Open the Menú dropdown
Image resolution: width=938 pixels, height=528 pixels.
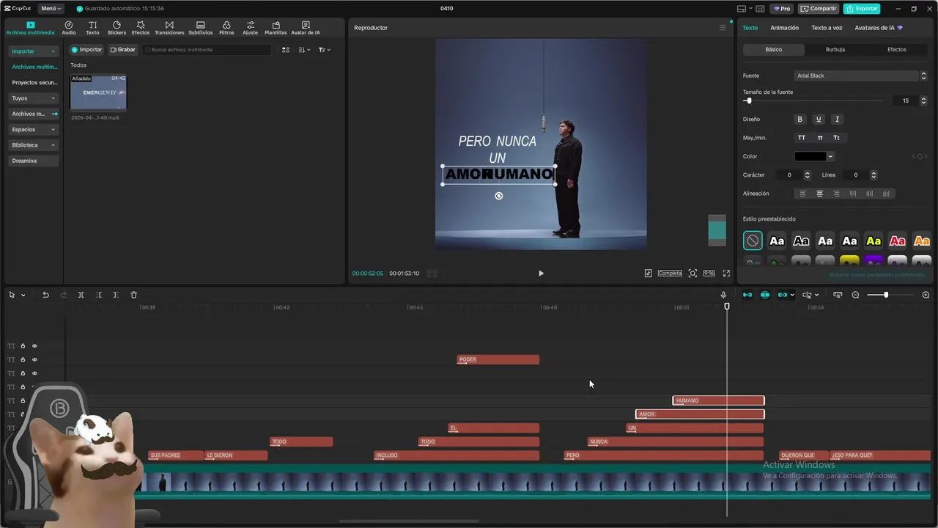click(51, 9)
